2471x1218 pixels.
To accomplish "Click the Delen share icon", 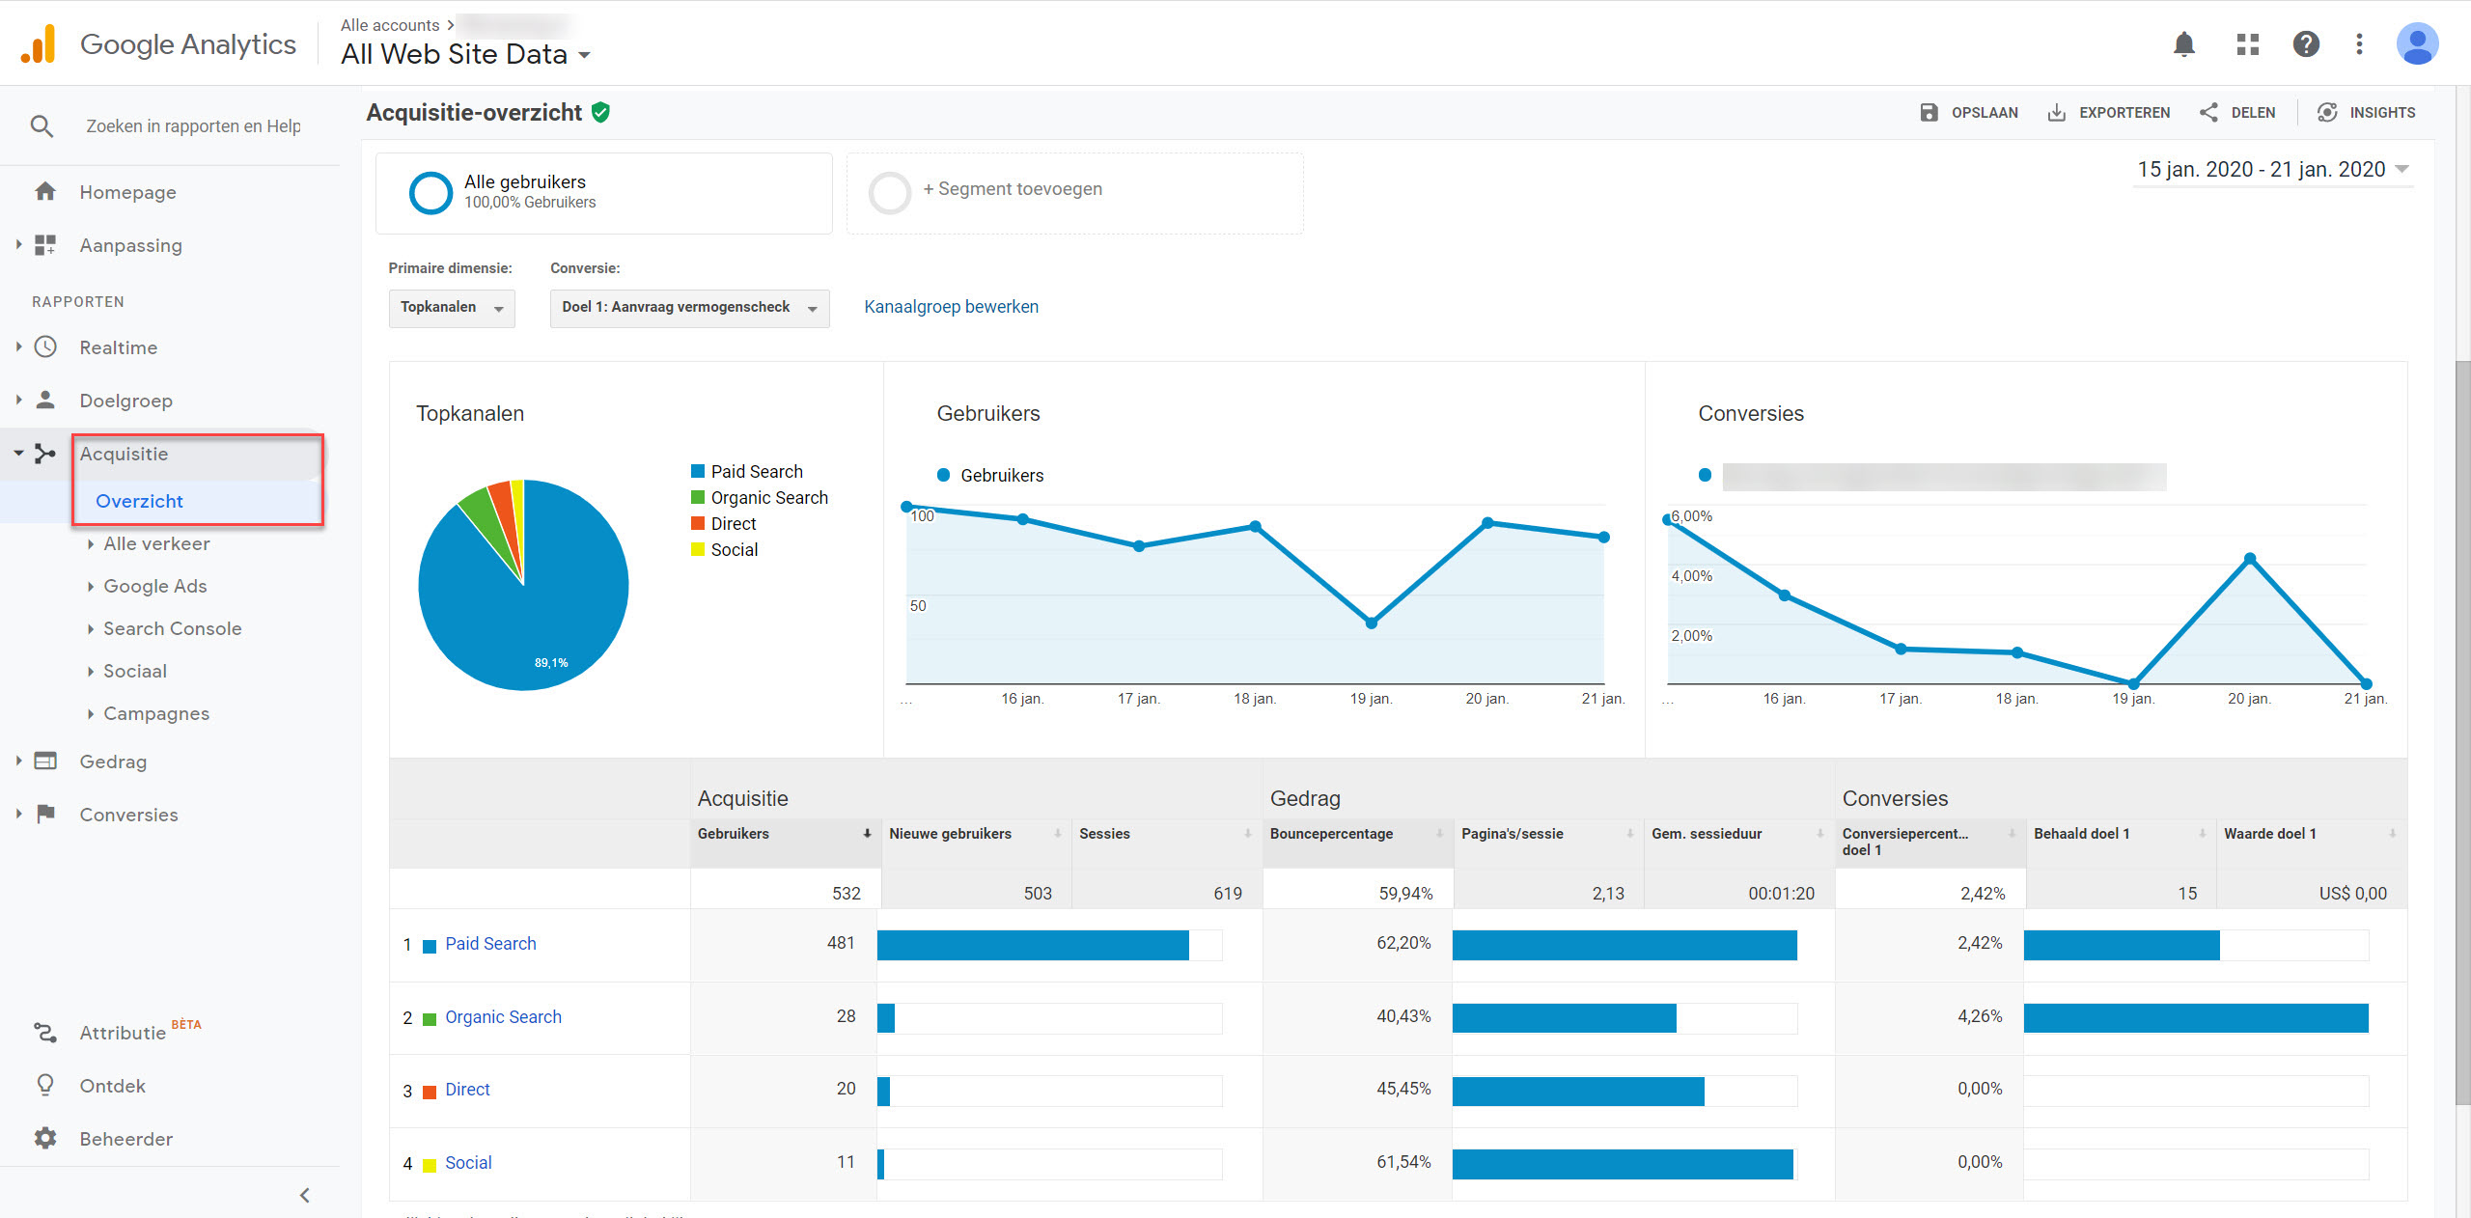I will 2208,113.
